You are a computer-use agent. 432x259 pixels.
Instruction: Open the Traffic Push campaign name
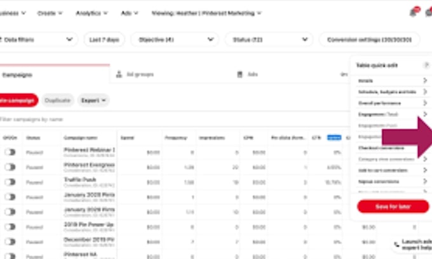pyautogui.click(x=80, y=180)
